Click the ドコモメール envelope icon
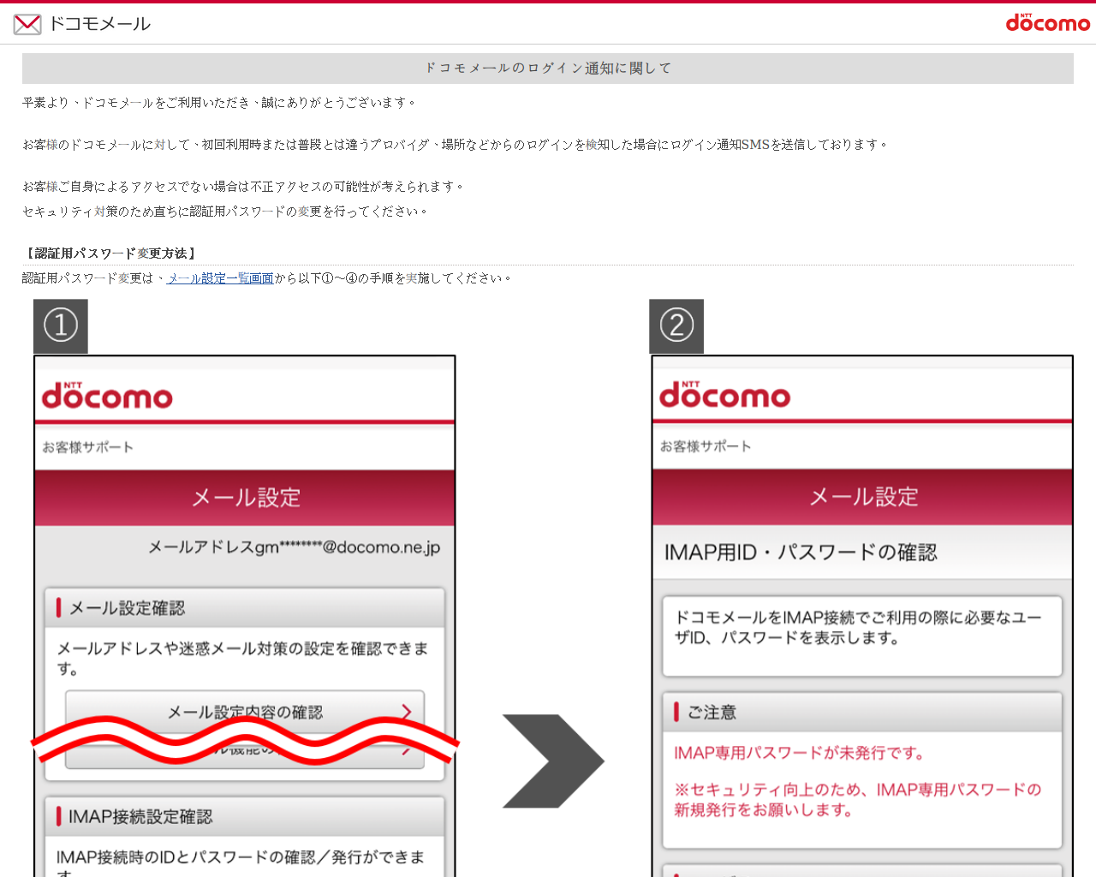This screenshot has height=877, width=1096. click(27, 24)
